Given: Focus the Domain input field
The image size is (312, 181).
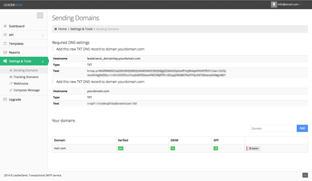Looking at the screenshot, I should pyautogui.click(x=273, y=128).
